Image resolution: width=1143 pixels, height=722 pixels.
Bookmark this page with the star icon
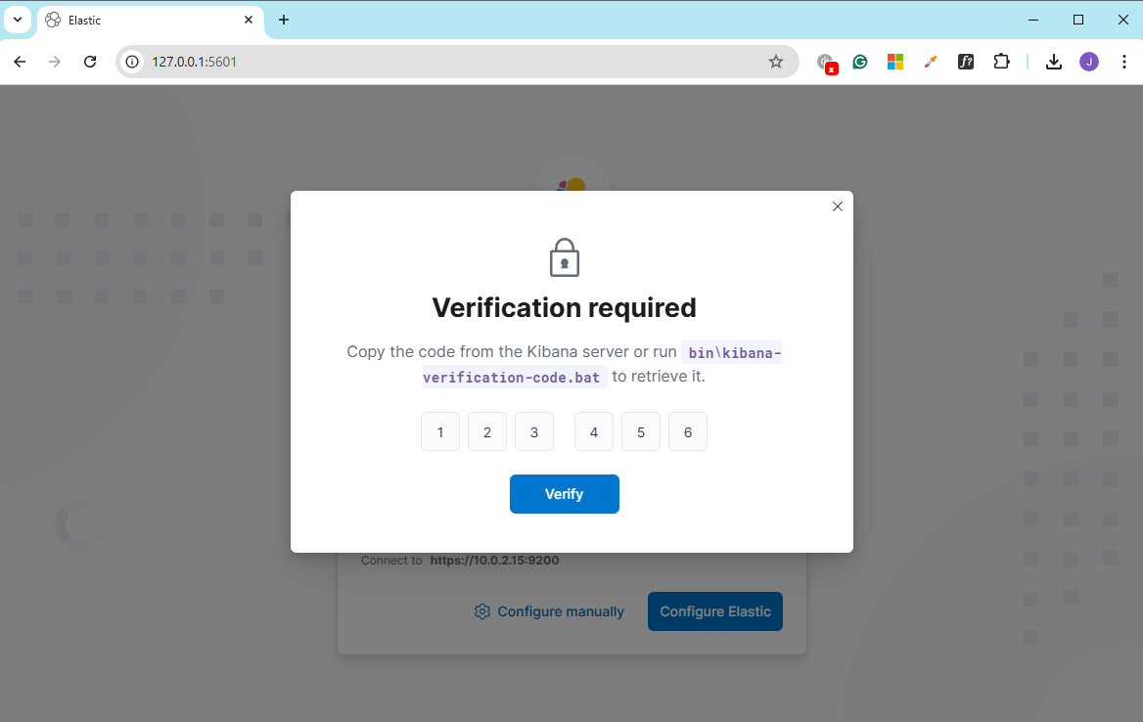[x=776, y=62]
